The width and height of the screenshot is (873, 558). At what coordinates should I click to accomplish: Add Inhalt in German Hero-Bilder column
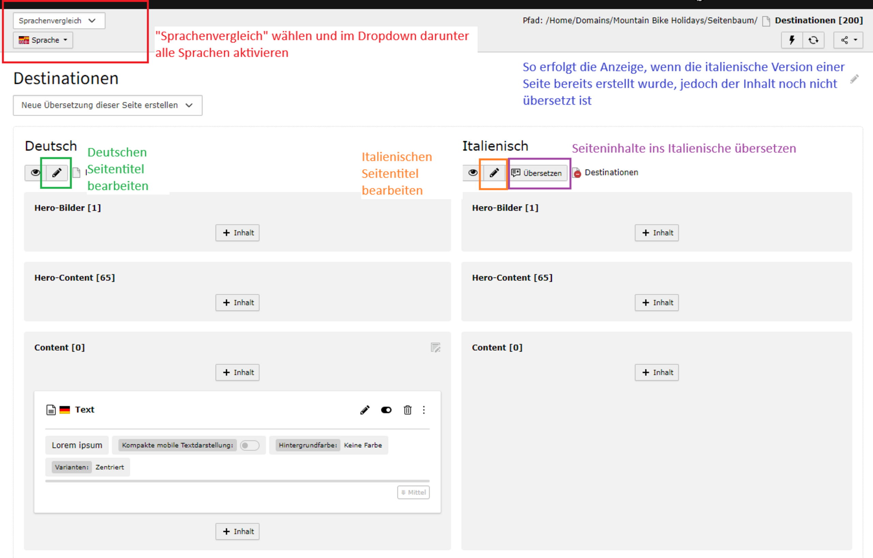click(237, 233)
